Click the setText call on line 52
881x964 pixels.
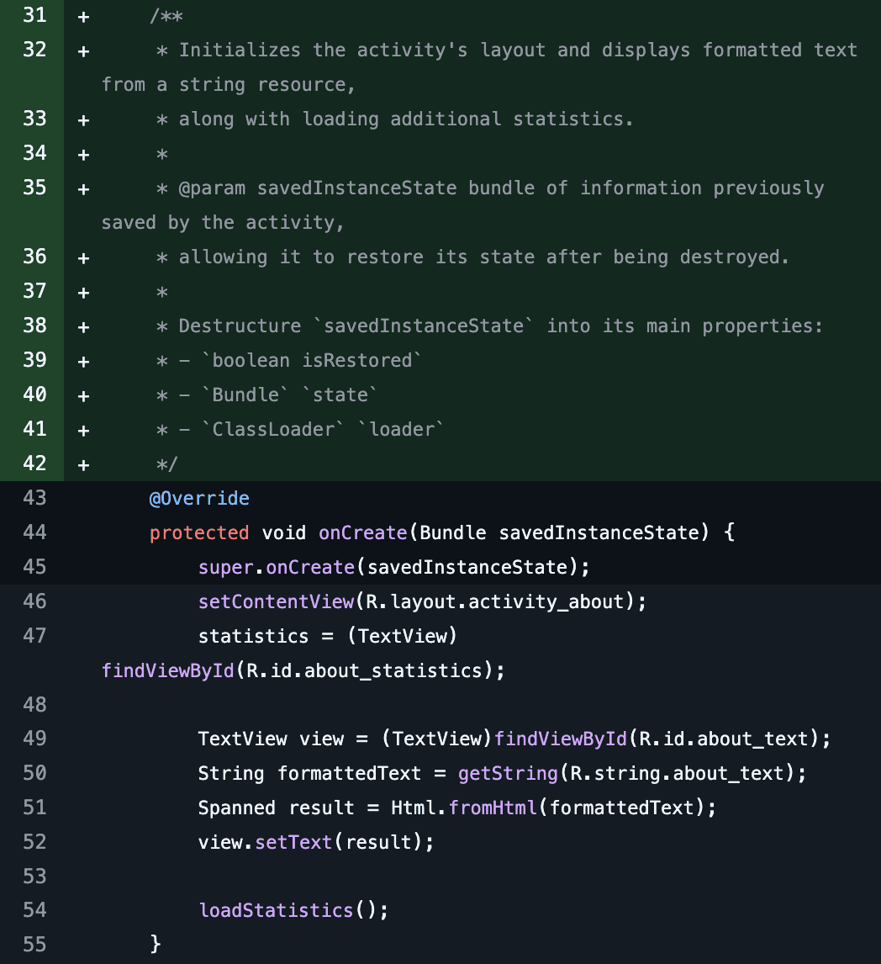point(293,842)
